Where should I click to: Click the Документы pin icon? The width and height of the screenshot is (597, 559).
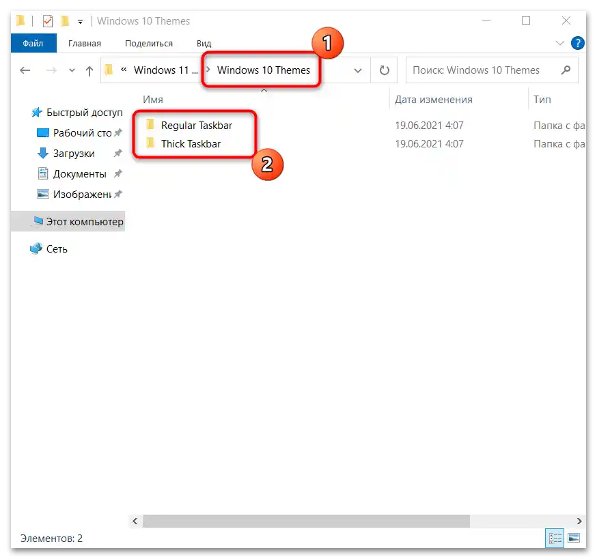(x=118, y=173)
